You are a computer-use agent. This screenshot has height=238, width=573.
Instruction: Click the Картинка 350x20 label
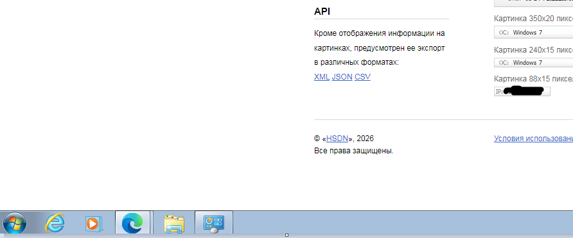[533, 19]
